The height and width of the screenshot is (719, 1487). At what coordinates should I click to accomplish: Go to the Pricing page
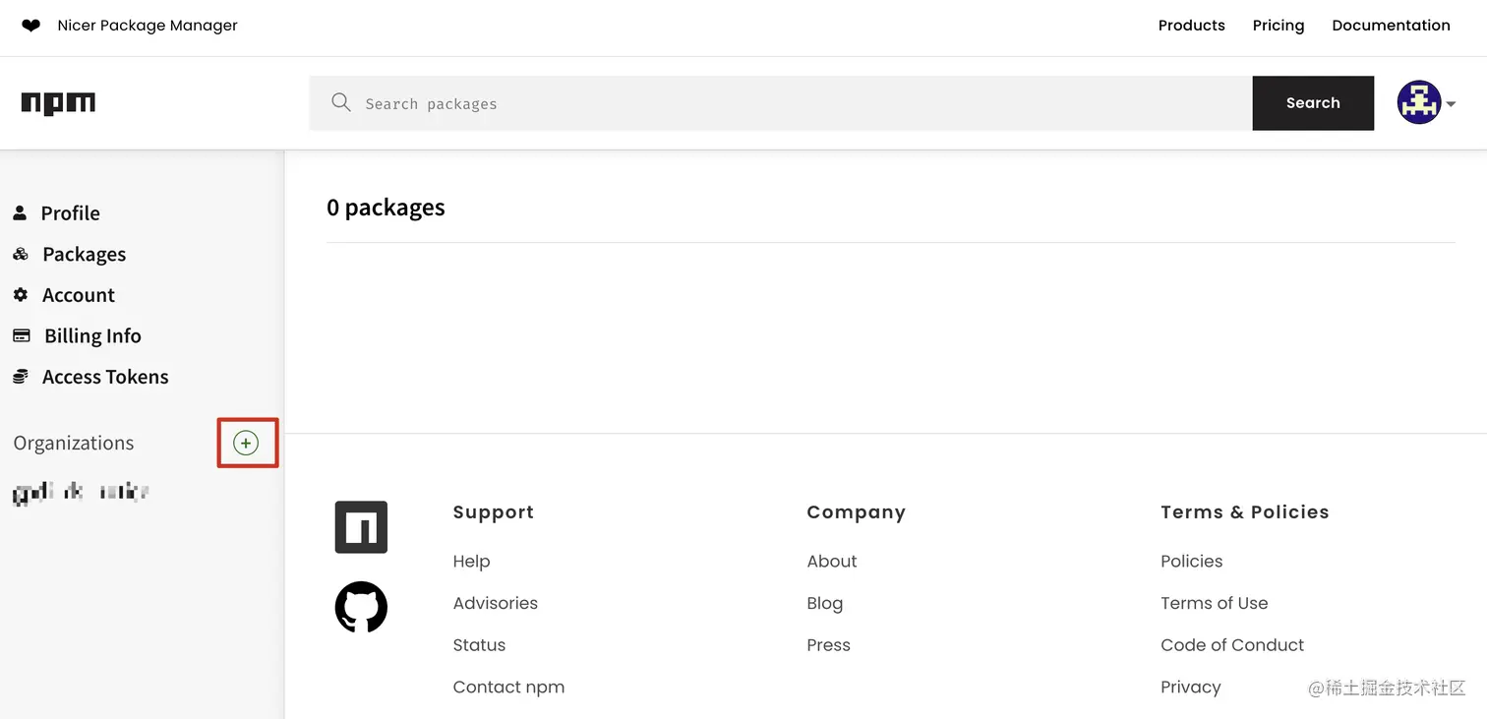1278,26
